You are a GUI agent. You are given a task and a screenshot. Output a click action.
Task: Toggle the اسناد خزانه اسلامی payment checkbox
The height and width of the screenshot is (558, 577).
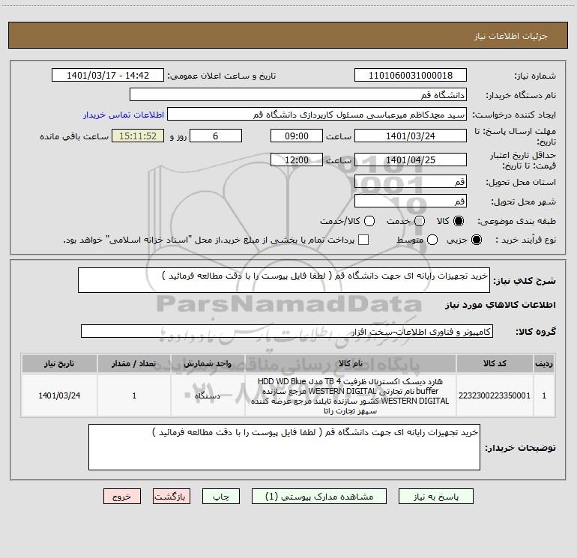click(363, 240)
